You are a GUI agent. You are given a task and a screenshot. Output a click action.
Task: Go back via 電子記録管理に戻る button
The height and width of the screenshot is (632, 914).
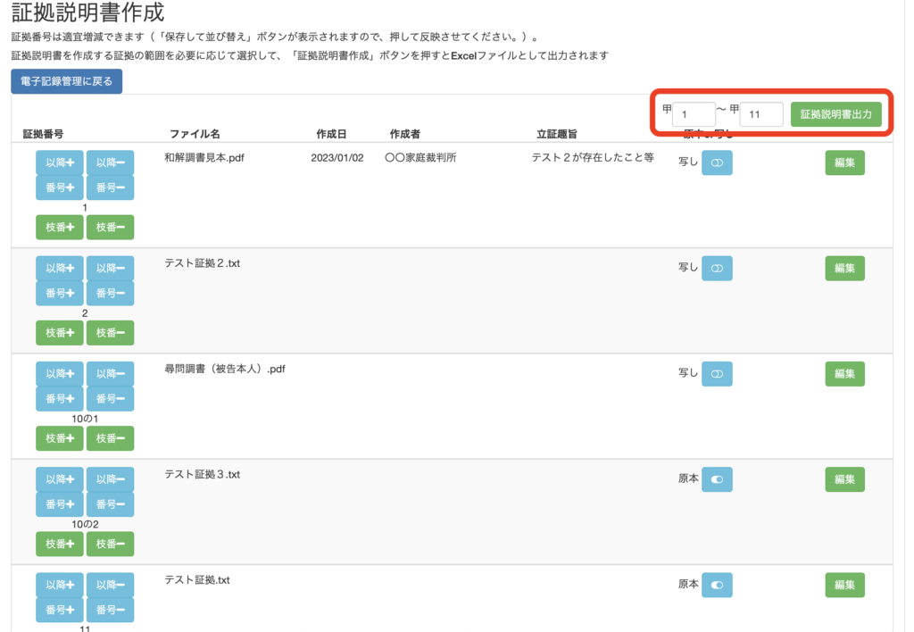(x=66, y=81)
